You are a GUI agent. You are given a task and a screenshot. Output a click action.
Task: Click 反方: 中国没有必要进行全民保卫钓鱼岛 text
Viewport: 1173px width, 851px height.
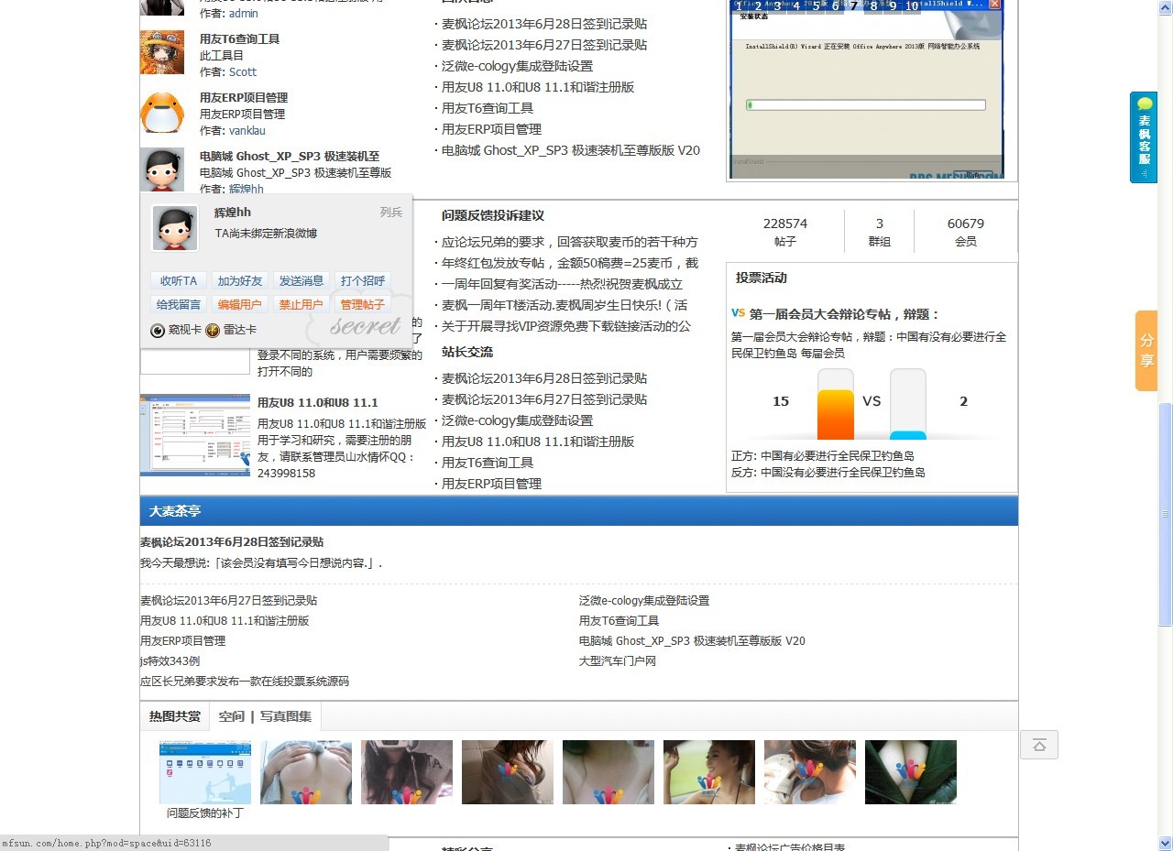(x=828, y=473)
